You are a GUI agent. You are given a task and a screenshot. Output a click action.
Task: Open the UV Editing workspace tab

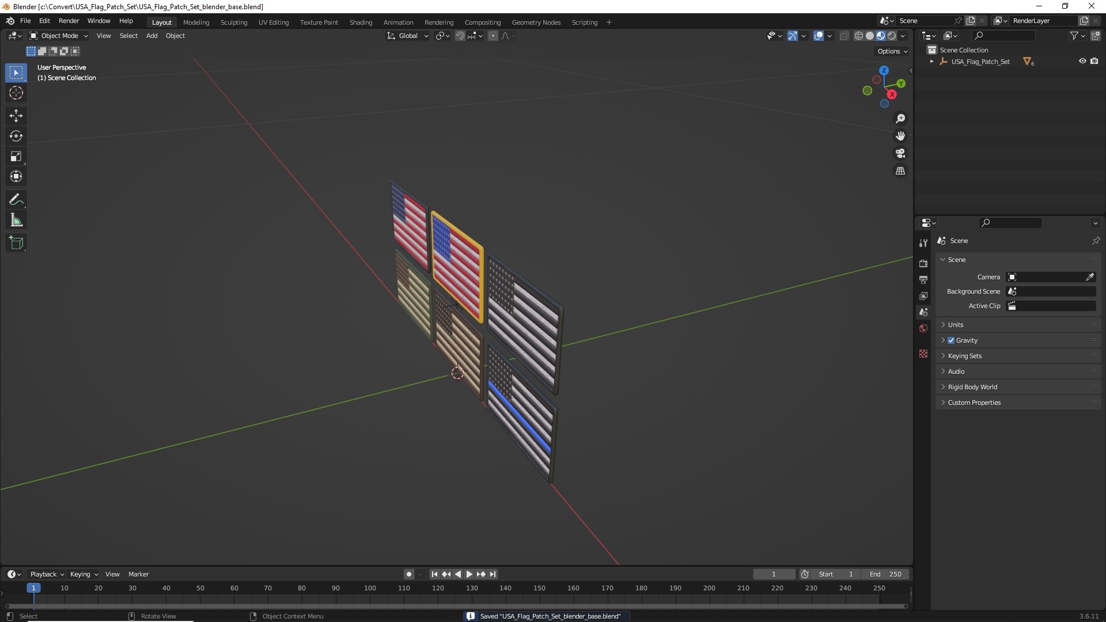coord(274,22)
